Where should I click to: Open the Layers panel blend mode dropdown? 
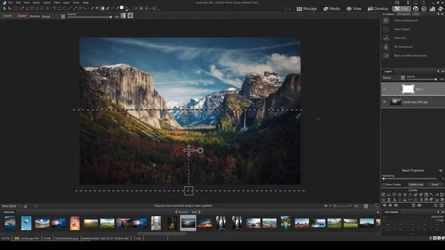click(403, 78)
